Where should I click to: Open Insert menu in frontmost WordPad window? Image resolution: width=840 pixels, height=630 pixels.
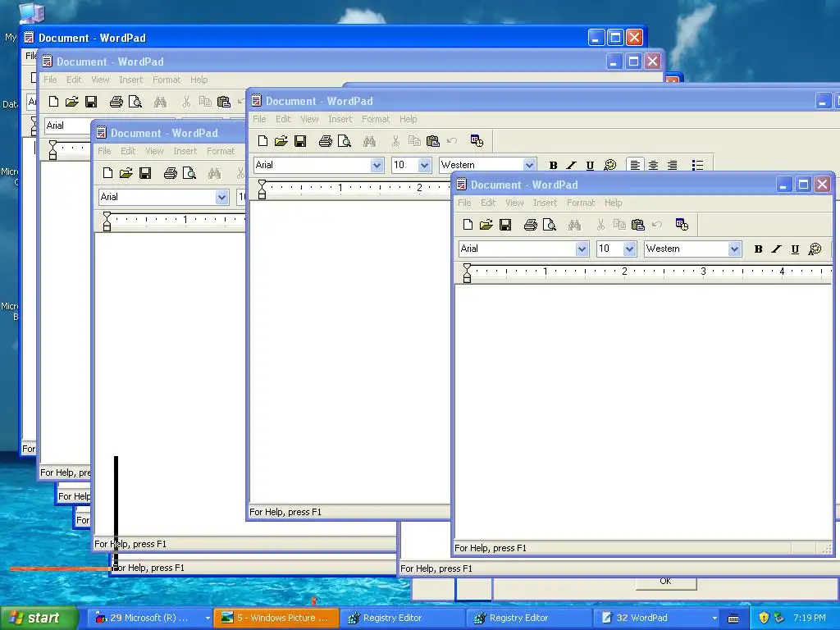tap(545, 203)
